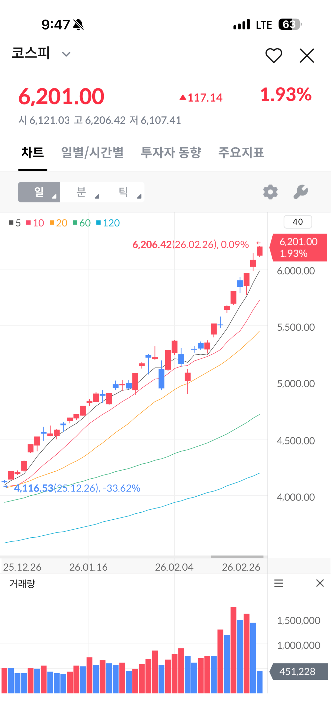The image size is (331, 719).
Task: Open the 분 minute interval dropdown
Action: [81, 192]
